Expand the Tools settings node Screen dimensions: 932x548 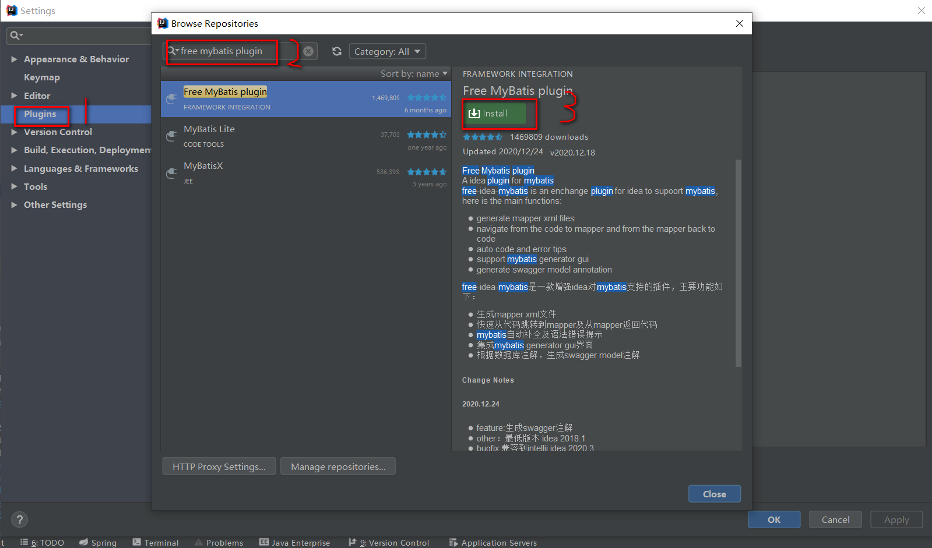[x=14, y=186]
